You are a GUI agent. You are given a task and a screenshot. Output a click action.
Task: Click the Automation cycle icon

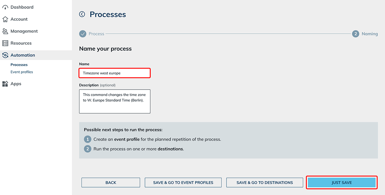coord(5,55)
